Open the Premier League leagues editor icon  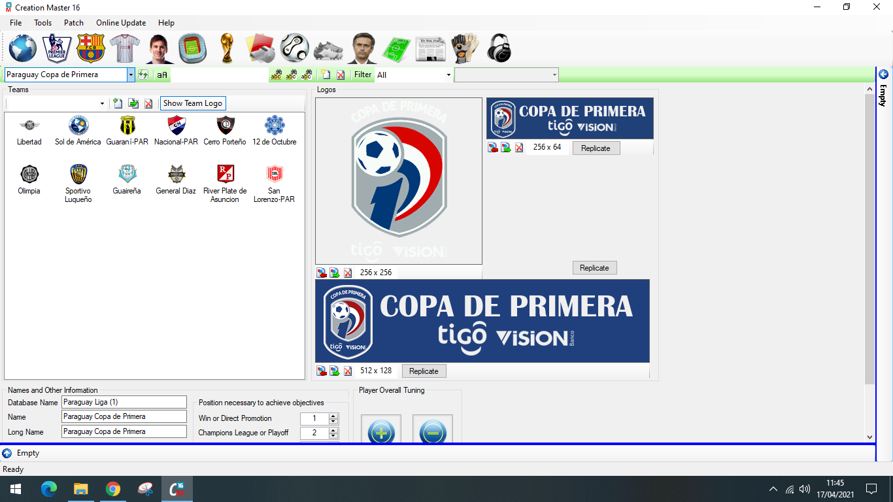point(57,48)
